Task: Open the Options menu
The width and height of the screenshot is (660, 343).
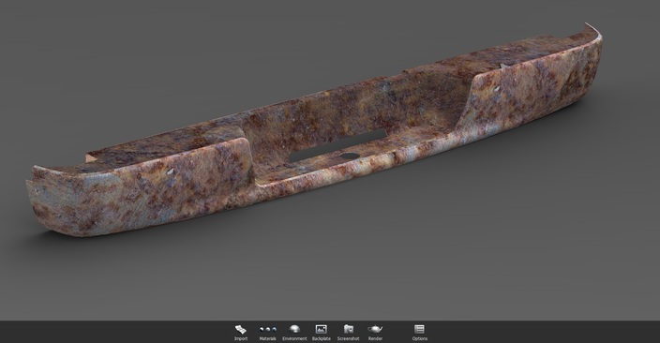Action: click(419, 332)
